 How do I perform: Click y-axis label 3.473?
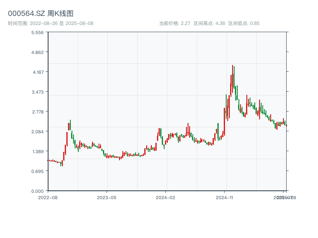click(38, 92)
